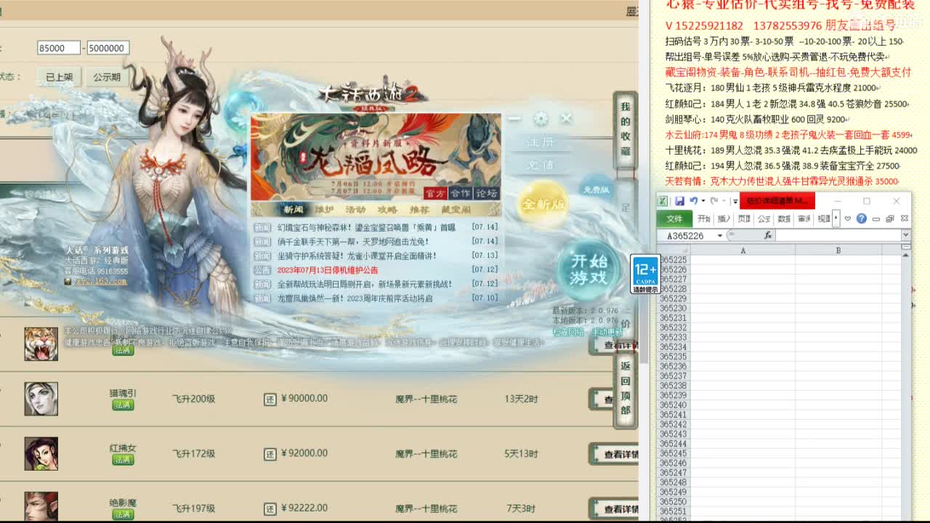Viewport: 930px width, 523px height.
Task: Open Excel 数据 Data tab
Action: [x=784, y=218]
